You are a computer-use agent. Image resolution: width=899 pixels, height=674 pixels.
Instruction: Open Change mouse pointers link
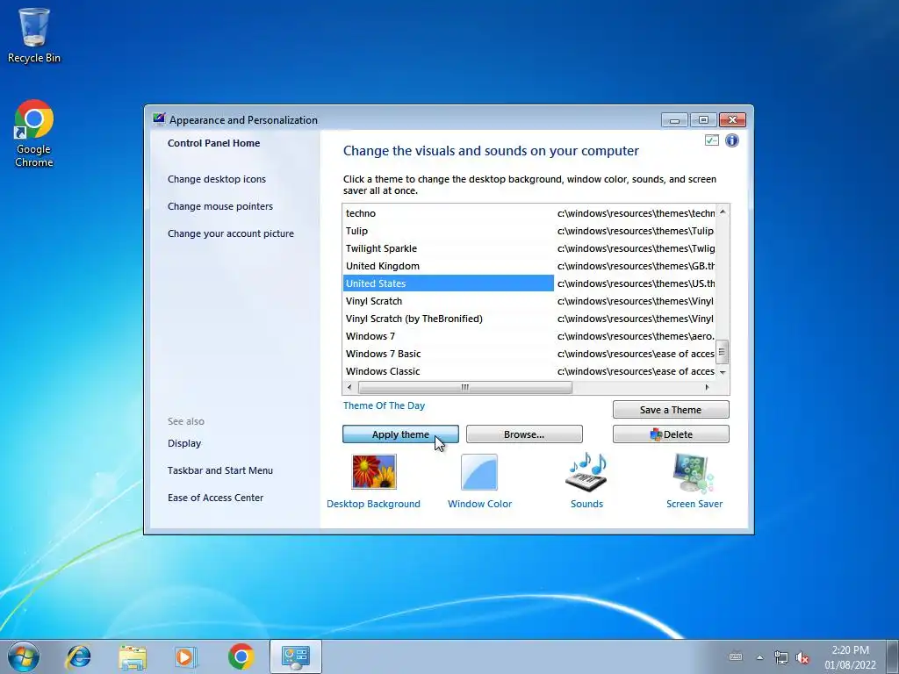220,205
